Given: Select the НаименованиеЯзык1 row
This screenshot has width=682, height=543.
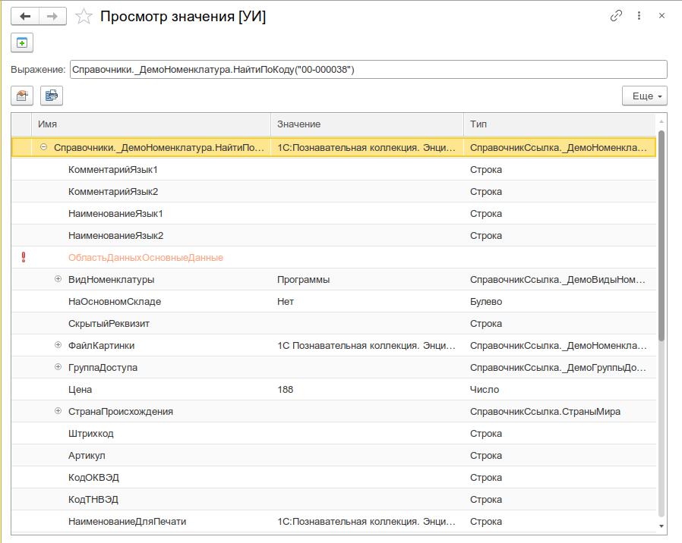Looking at the screenshot, I should 333,214.
